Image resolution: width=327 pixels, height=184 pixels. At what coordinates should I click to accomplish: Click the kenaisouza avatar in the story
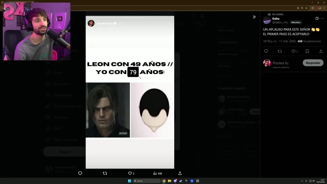click(91, 23)
